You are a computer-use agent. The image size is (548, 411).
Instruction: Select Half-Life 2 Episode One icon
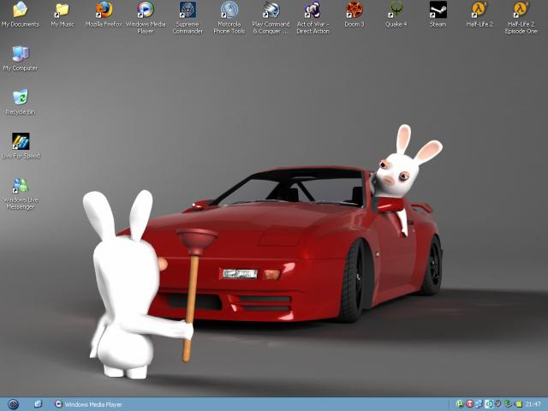tap(521, 17)
